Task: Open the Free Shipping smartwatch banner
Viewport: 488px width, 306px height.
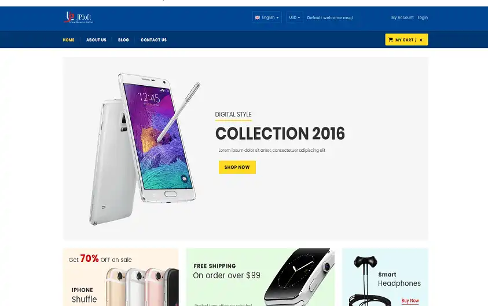Action: point(260,277)
